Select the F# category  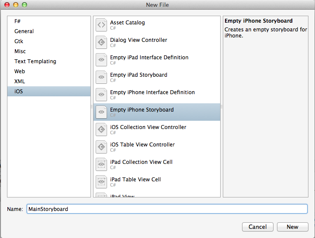(x=18, y=21)
